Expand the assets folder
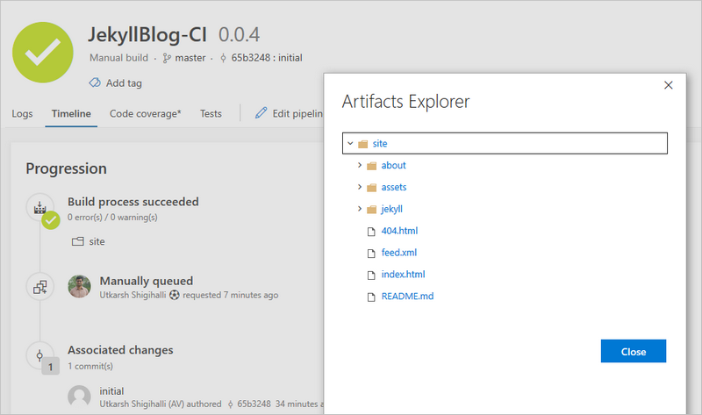This screenshot has width=702, height=415. 360,187
